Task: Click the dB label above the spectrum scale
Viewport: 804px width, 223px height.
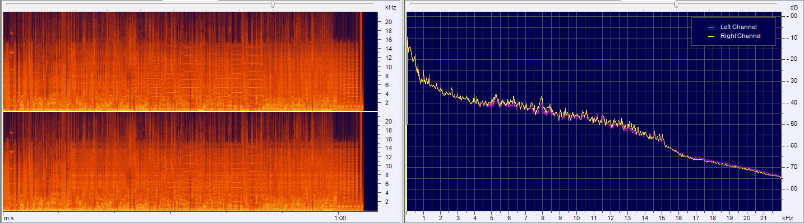Action: coord(793,7)
